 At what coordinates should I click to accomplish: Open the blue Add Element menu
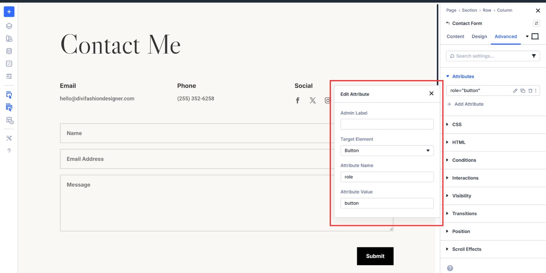tap(9, 12)
